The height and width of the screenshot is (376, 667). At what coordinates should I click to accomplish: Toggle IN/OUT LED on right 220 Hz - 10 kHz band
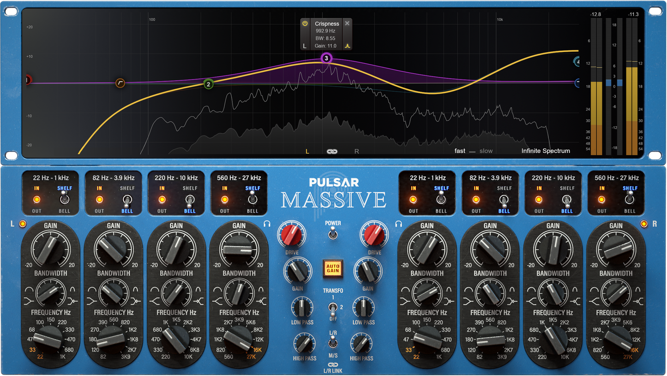(x=539, y=200)
